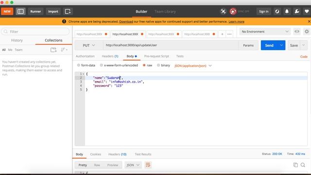Click Download link in banner
311x175 pixels.
[x=126, y=21]
